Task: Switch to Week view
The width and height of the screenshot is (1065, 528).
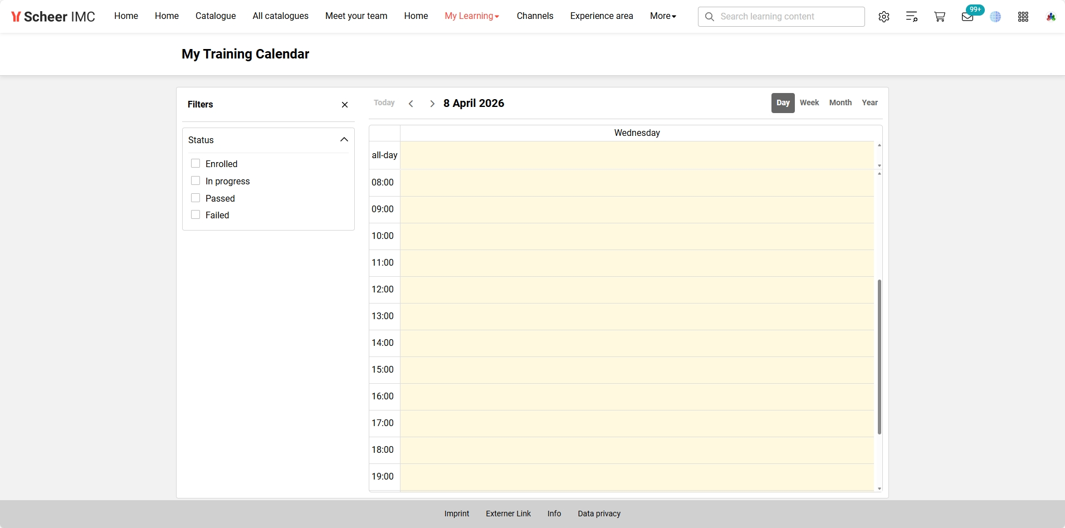Action: tap(809, 103)
